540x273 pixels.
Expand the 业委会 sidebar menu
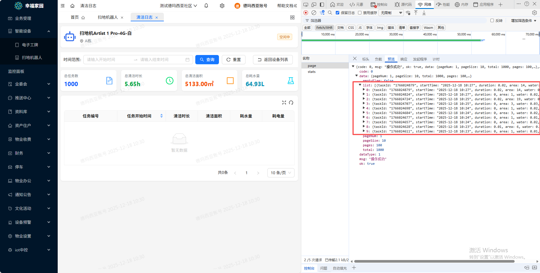pos(29,84)
